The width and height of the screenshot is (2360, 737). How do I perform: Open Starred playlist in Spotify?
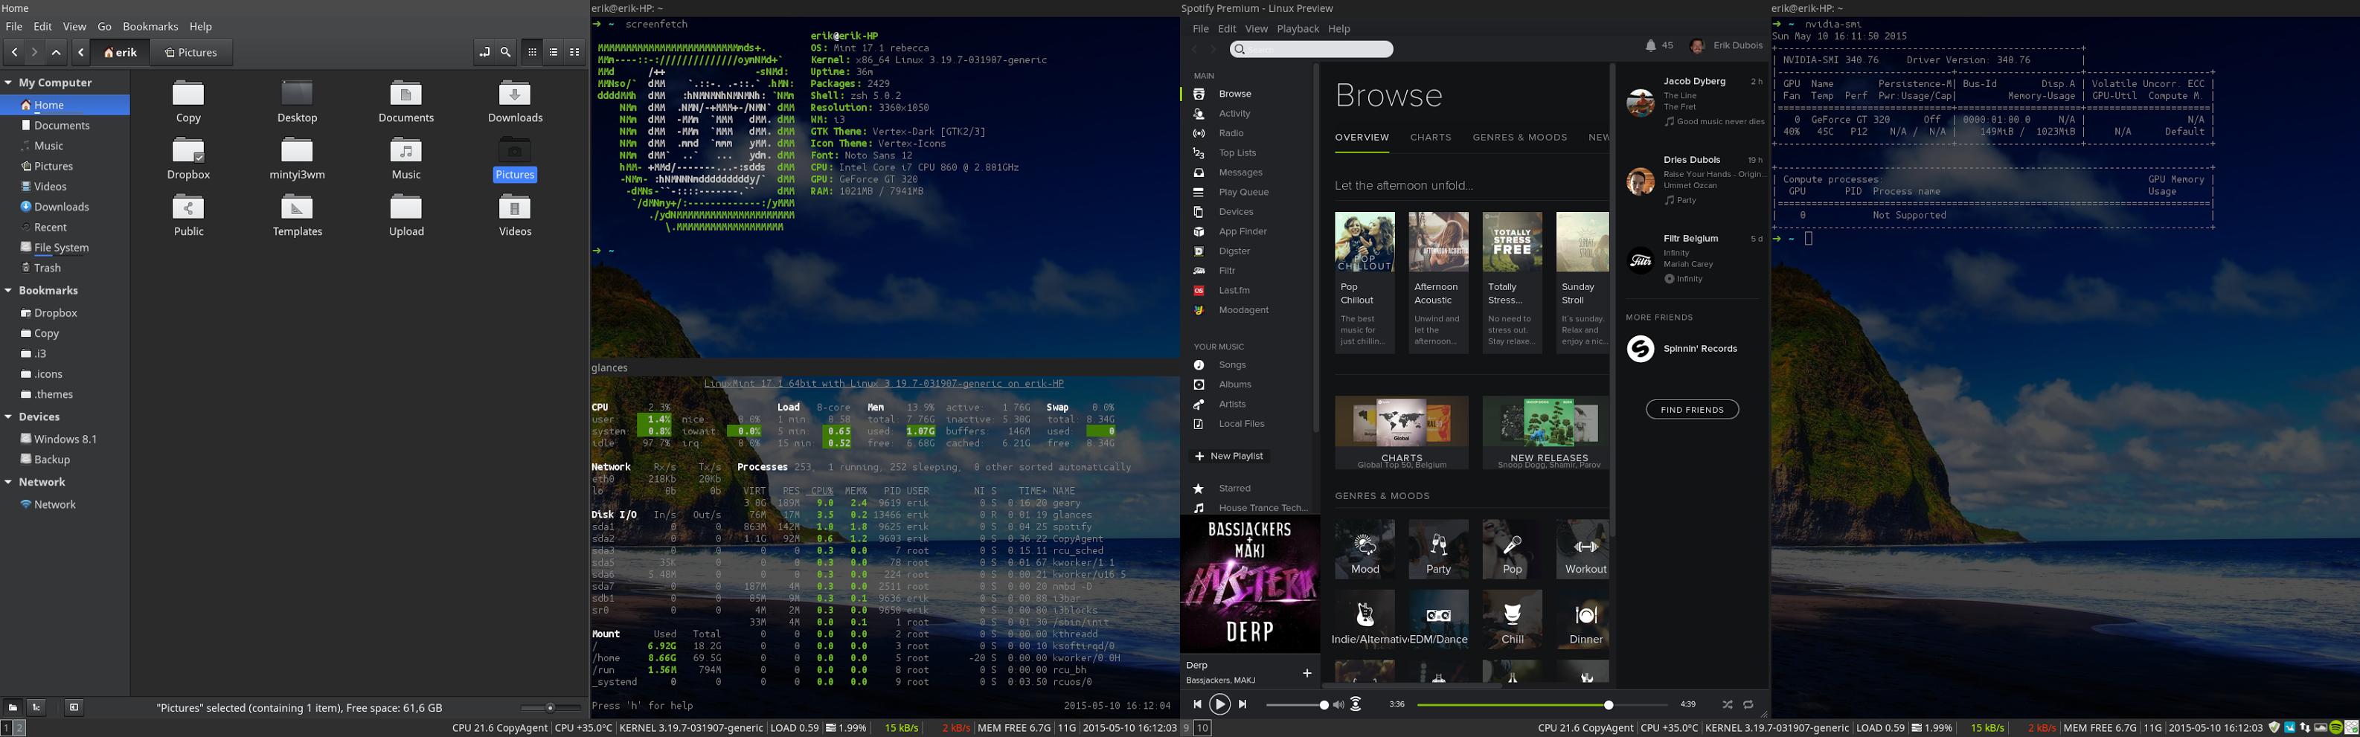click(x=1234, y=488)
